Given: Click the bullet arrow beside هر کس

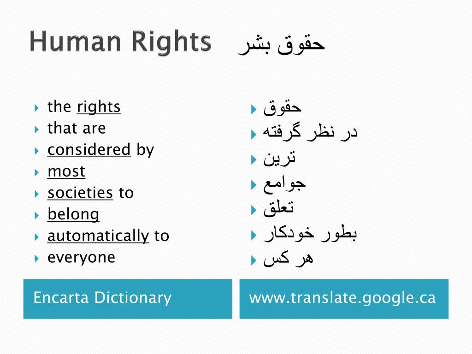Looking at the screenshot, I should (x=254, y=260).
